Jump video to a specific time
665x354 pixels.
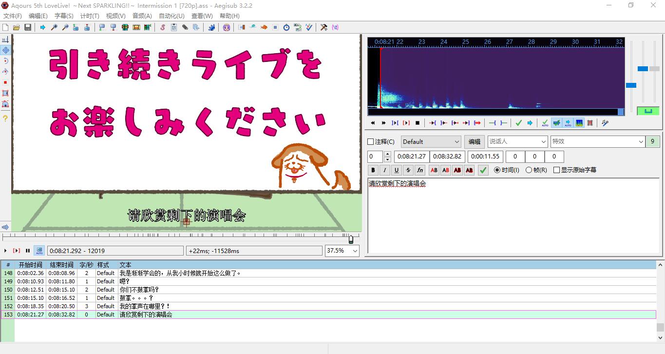click(43, 27)
